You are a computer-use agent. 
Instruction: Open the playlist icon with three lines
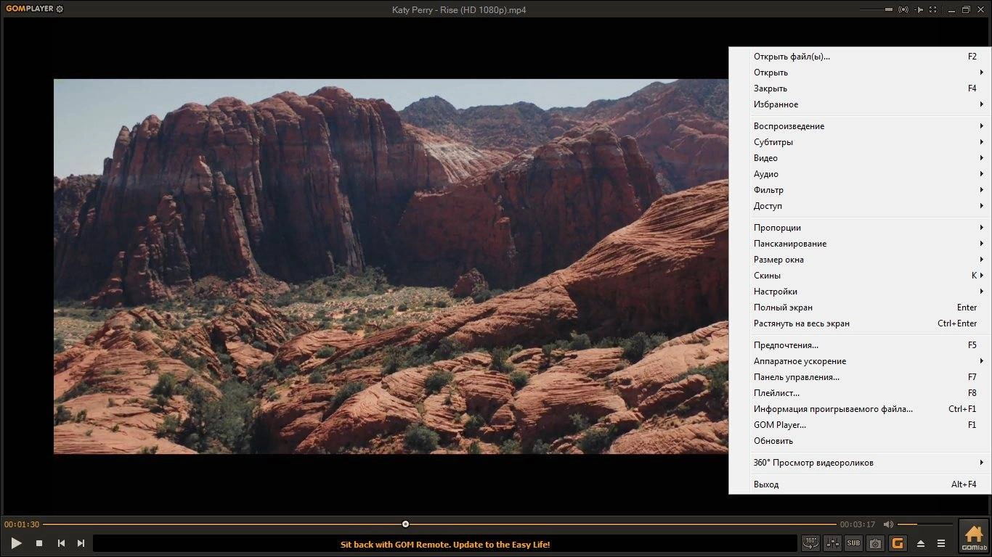tap(940, 543)
